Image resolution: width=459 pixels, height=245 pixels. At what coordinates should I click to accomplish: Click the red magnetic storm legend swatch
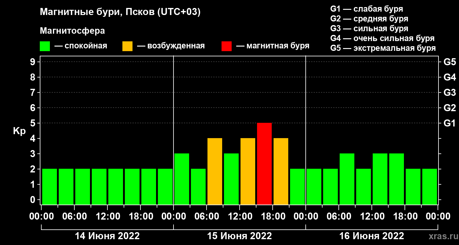click(x=226, y=46)
